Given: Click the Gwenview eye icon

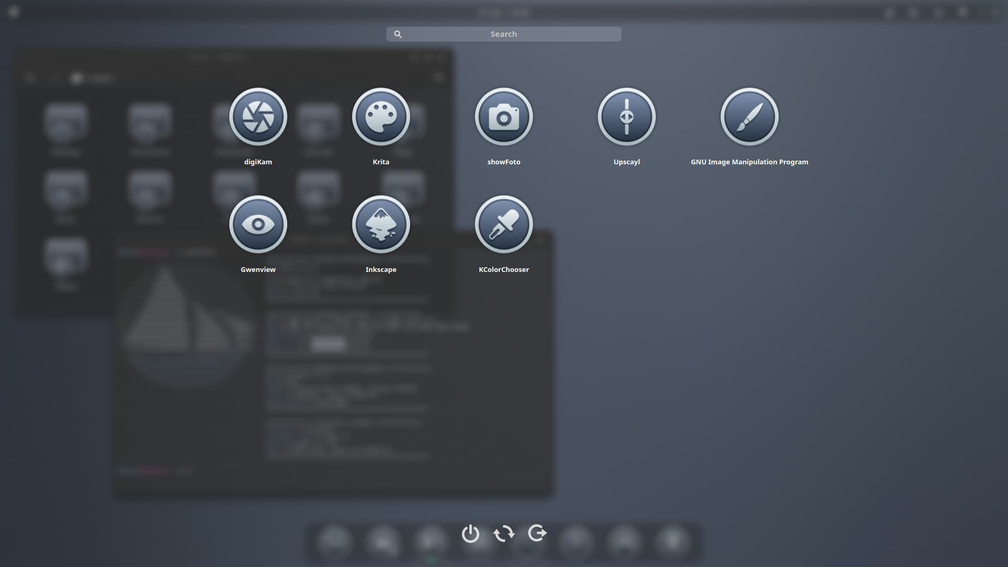Looking at the screenshot, I should tap(258, 224).
